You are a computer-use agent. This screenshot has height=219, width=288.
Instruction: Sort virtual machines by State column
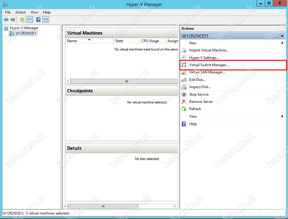126,41
